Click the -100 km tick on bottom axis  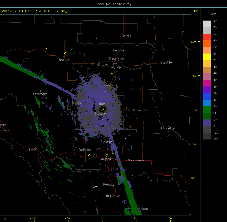[x=33, y=218]
